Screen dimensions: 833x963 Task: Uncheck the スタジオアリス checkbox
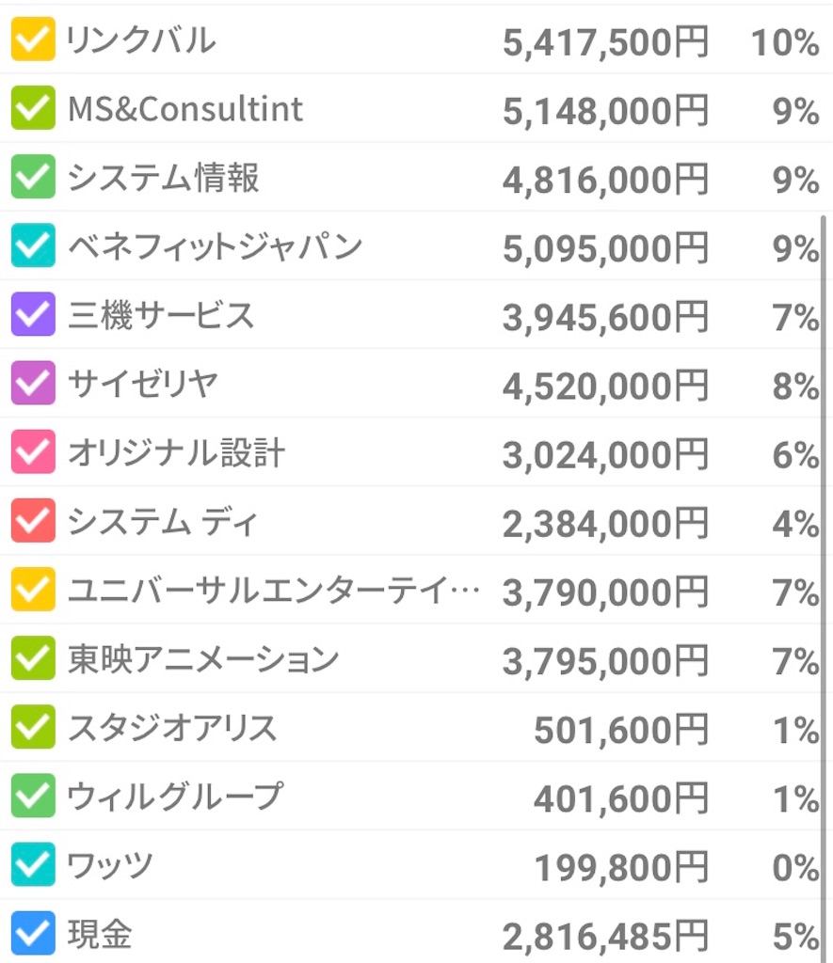(x=33, y=727)
